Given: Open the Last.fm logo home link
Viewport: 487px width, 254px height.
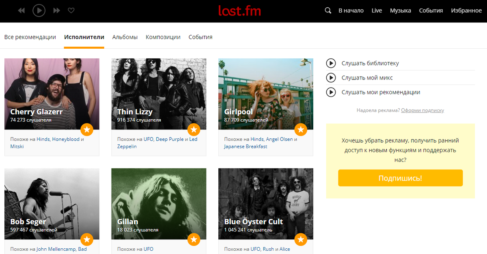Looking at the screenshot, I should point(239,11).
